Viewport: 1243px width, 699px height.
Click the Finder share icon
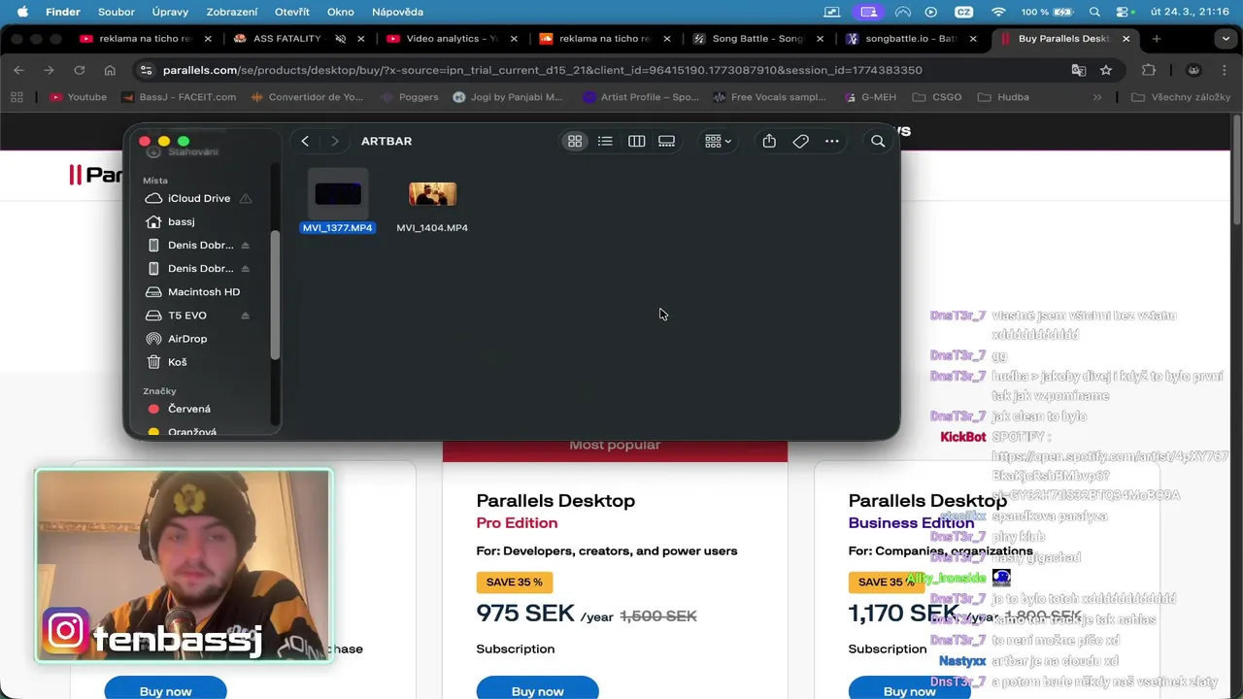tap(769, 141)
